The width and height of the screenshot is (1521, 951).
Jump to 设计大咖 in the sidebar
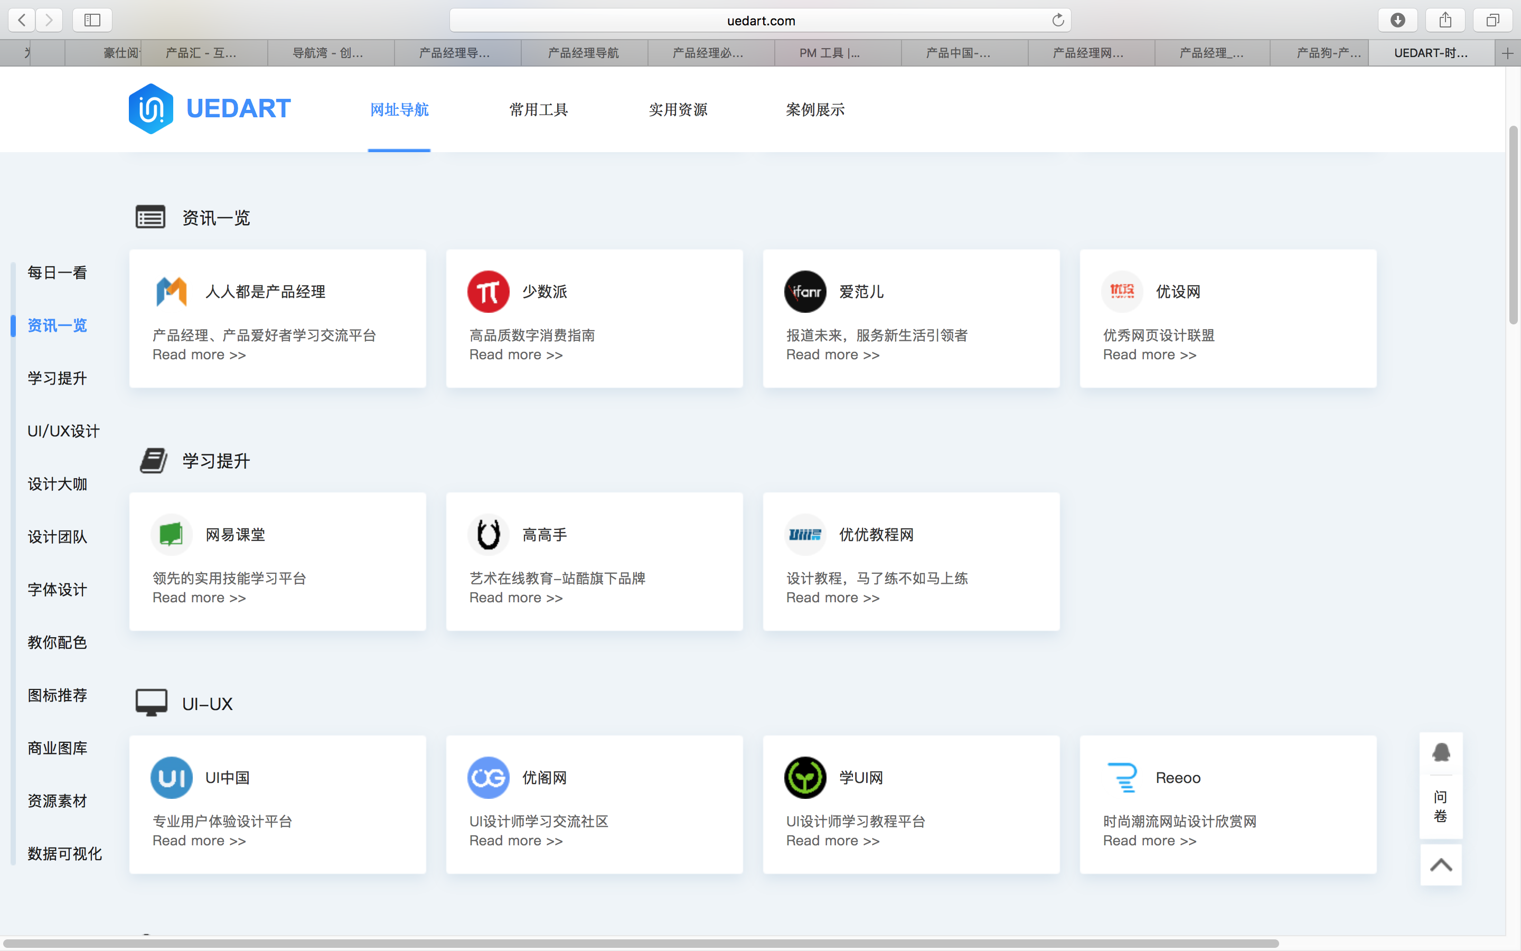click(x=57, y=483)
